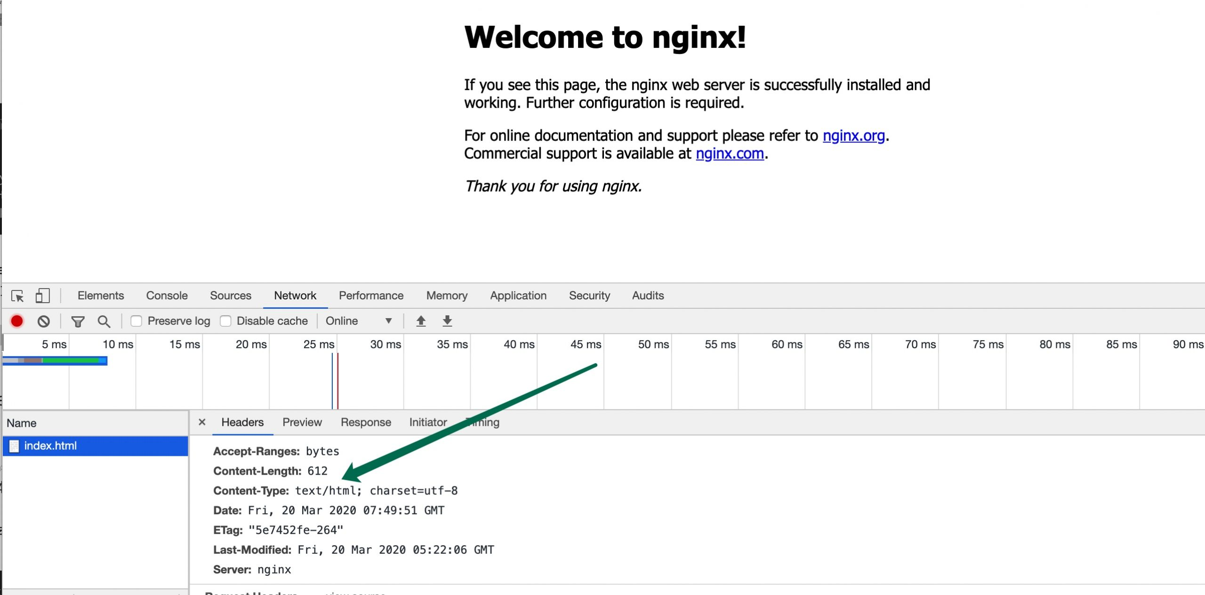
Task: Click the 90 ms timeline tick label
Action: (1188, 344)
